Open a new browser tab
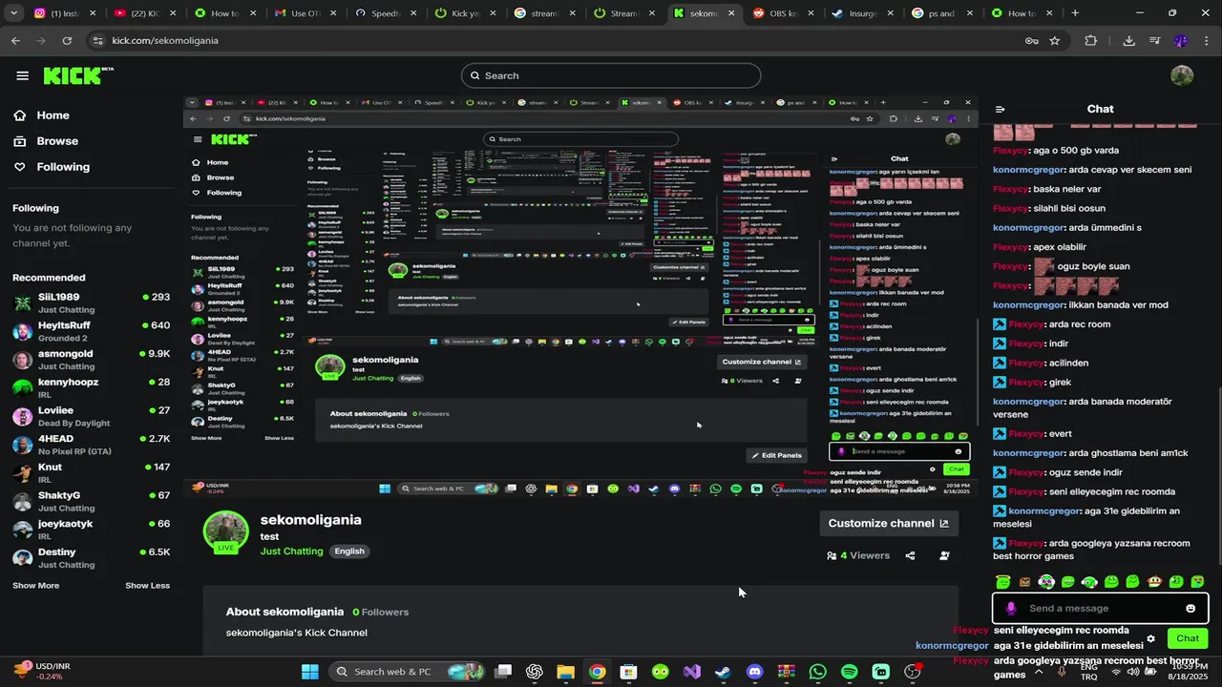The height and width of the screenshot is (687, 1222). click(1075, 13)
